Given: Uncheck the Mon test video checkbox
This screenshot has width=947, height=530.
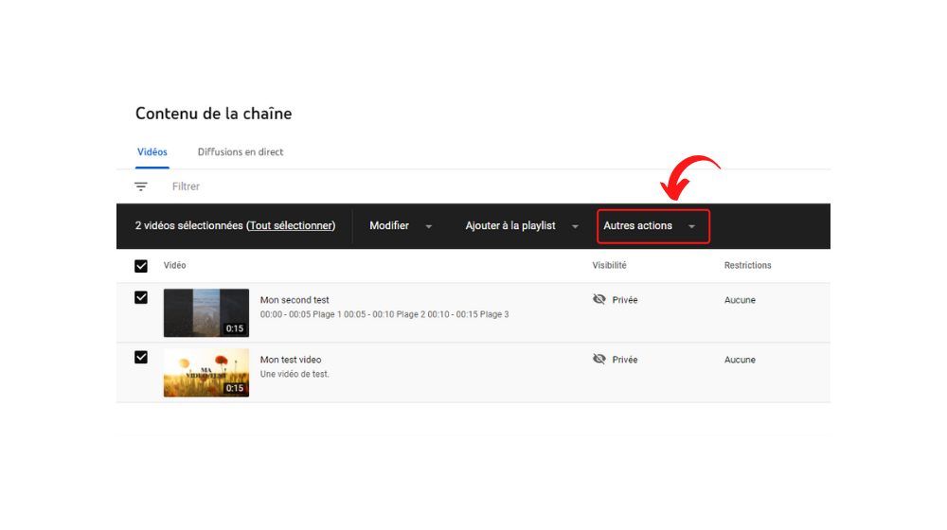Looking at the screenshot, I should click(141, 358).
